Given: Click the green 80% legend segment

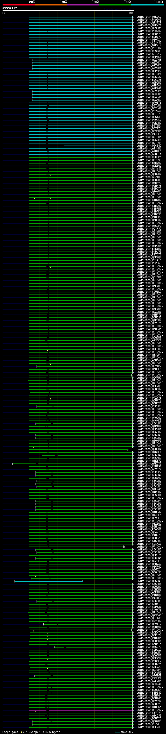Looking at the screenshot, I should 115,5.
